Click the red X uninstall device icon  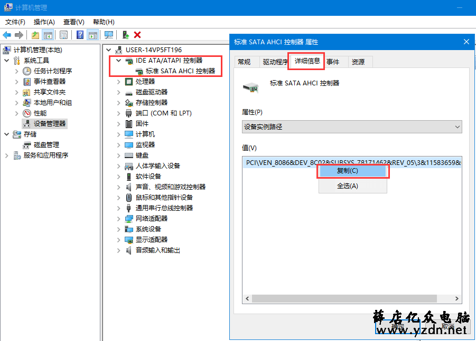click(137, 35)
